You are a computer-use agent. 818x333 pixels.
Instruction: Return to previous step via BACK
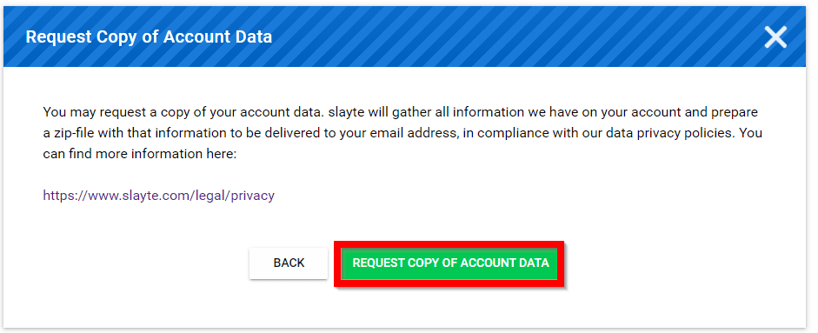289,263
